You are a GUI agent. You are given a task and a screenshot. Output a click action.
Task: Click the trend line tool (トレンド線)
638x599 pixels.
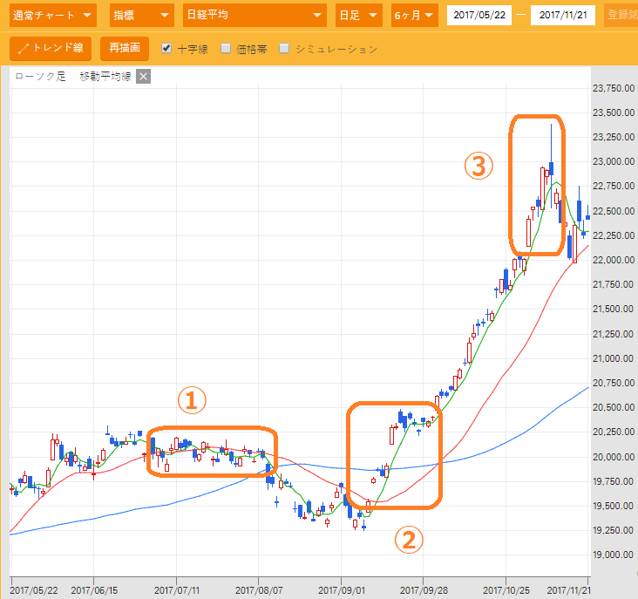point(51,49)
